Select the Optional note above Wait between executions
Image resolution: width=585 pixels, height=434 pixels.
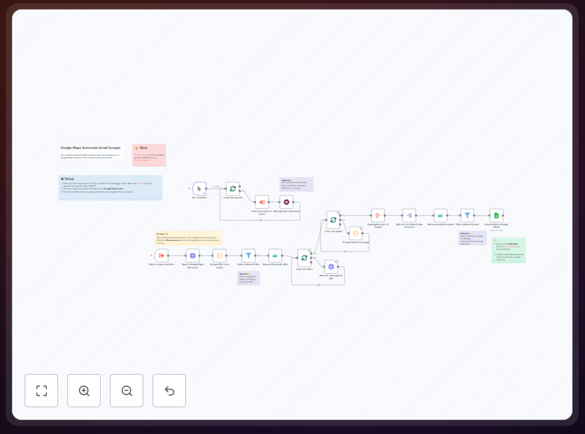tap(296, 184)
